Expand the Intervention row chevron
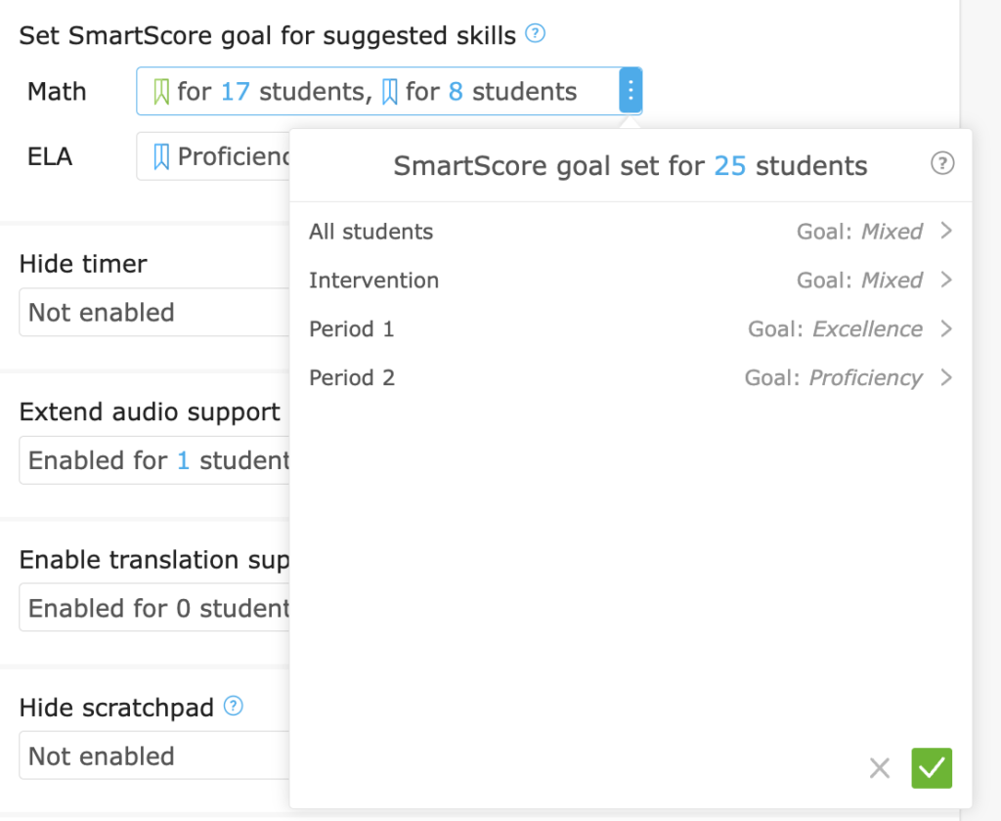The height and width of the screenshot is (821, 1001). pos(945,281)
